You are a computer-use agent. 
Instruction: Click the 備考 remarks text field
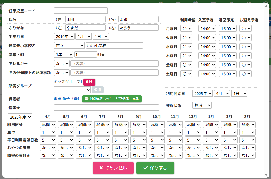click(x=106, y=108)
